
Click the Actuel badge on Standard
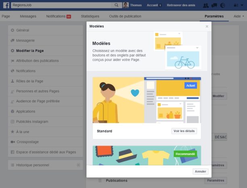[190, 86]
